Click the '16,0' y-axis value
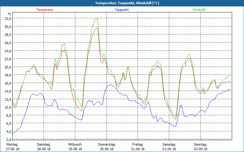Viewport: 244px width, 152px height. pyautogui.click(x=8, y=83)
